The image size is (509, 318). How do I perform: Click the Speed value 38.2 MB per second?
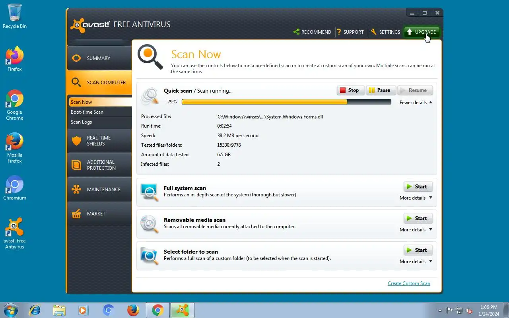238,136
